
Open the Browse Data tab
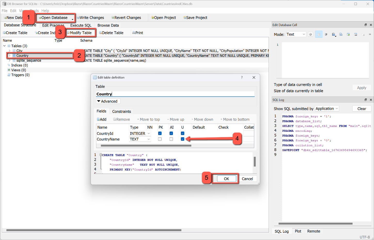pyautogui.click(x=108, y=25)
